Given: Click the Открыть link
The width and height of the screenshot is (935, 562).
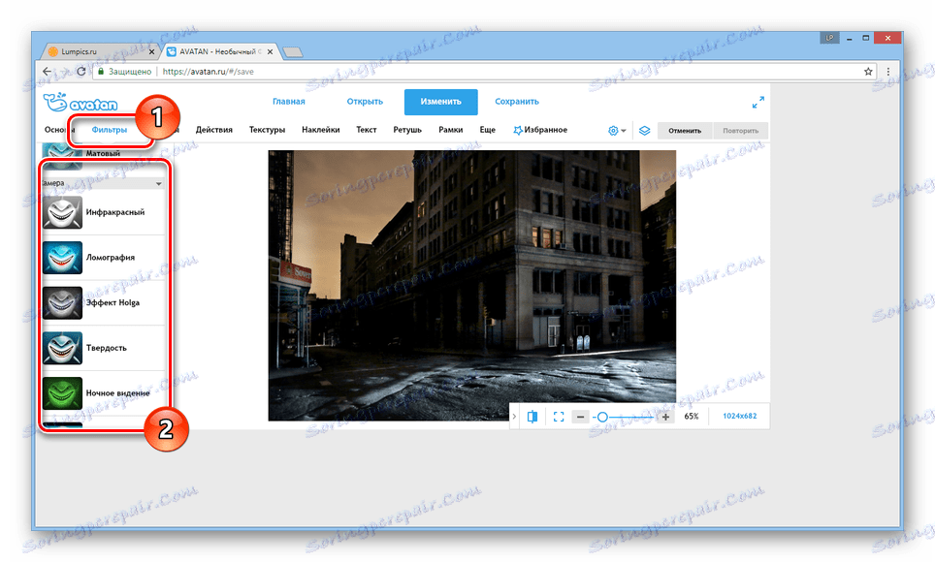Looking at the screenshot, I should click(x=365, y=102).
